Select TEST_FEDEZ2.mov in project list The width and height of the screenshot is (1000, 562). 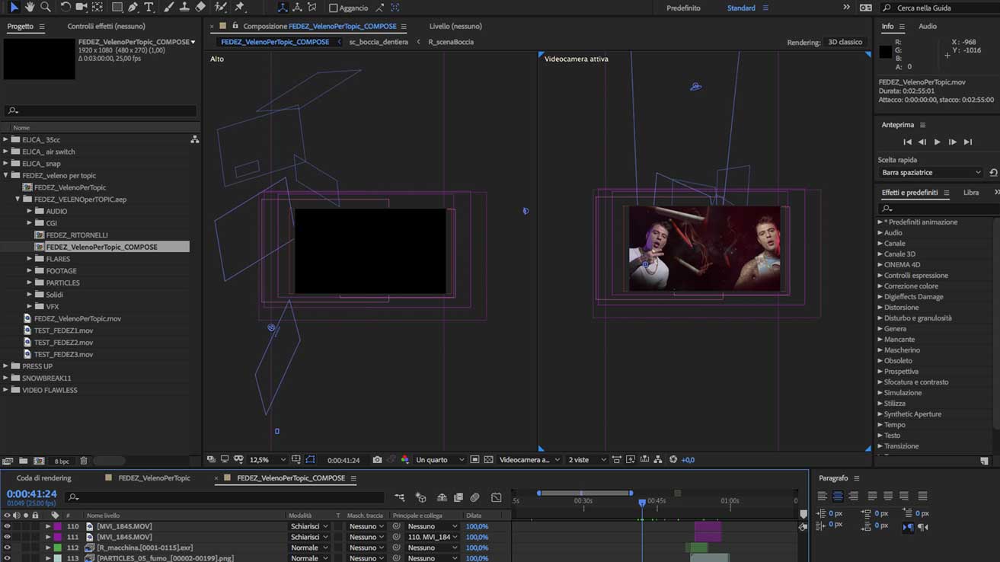[x=63, y=342]
